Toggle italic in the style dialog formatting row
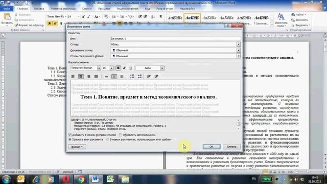327x184 pixels. pyautogui.click(x=124, y=68)
